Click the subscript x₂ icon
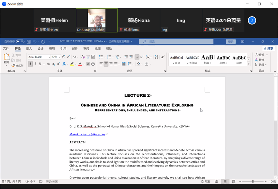Screen dimensions: 278x189 53,64
